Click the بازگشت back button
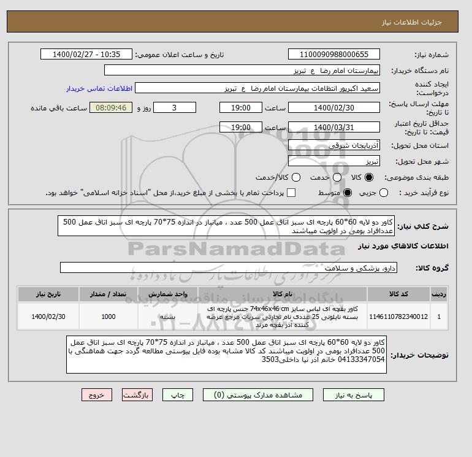This screenshot has width=472, height=457. (x=137, y=395)
